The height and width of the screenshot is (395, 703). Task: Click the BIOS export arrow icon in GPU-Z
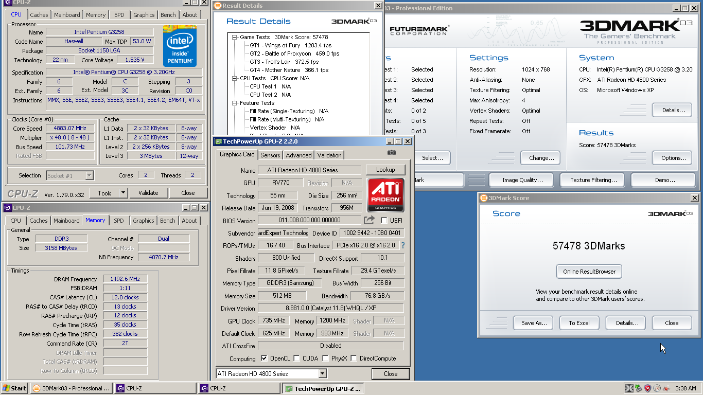[x=369, y=220]
